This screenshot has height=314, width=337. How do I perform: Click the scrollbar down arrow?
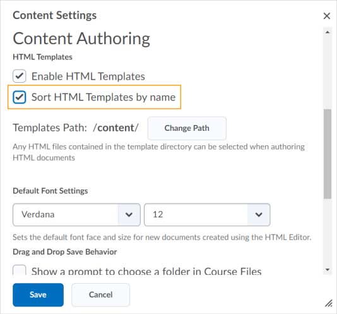pos(328,270)
